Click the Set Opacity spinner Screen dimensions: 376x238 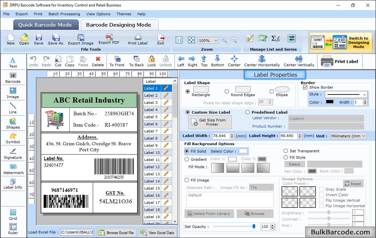(272, 227)
